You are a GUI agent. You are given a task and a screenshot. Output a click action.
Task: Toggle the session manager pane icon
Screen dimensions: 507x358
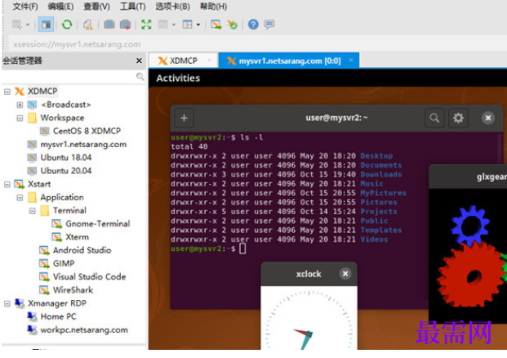coord(46,25)
